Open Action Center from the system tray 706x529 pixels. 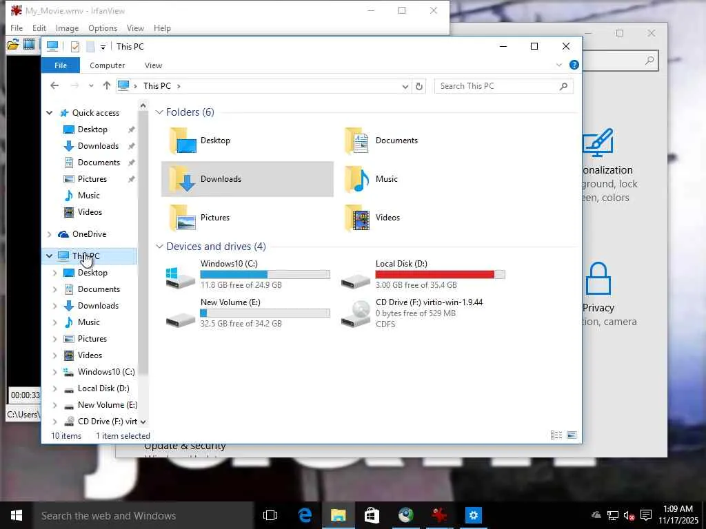(x=646, y=515)
